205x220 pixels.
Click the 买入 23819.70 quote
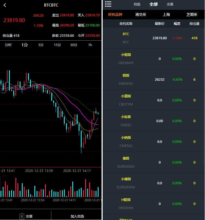point(89,15)
